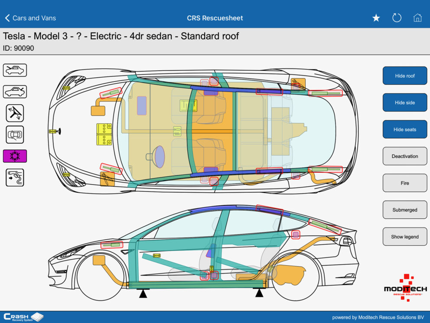Toggle the Hide roof button
Viewport: 430px width, 323px height.
[404, 76]
